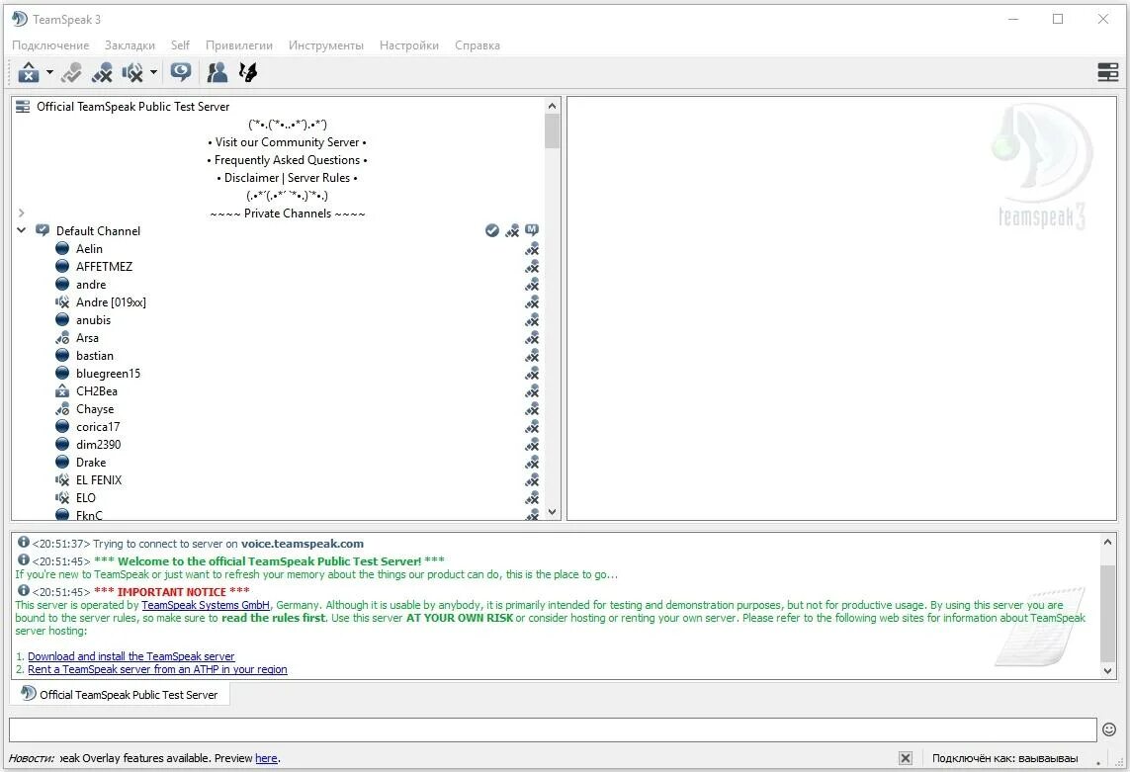
Task: Click the speaker-muted icon next to Andre [019xx]
Action: pyautogui.click(x=62, y=302)
